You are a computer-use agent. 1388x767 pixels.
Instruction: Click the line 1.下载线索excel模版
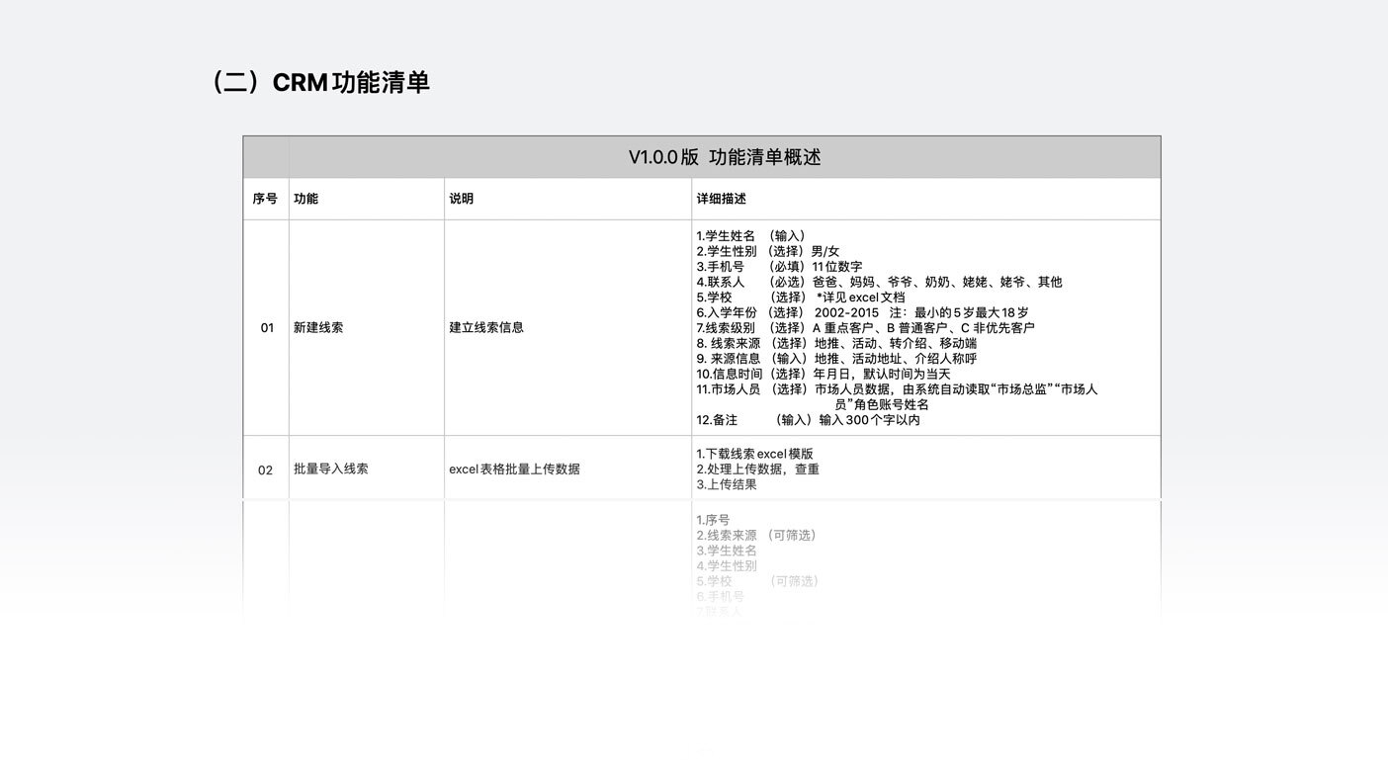point(755,454)
